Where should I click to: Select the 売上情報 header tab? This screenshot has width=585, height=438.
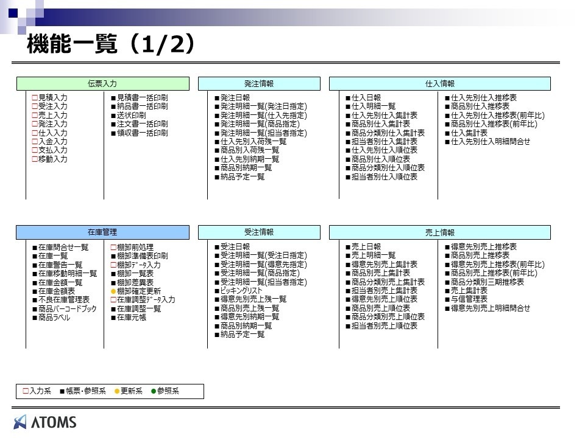(439, 232)
